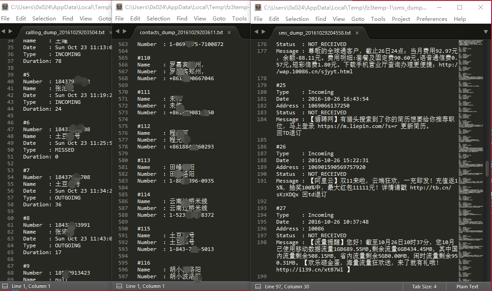Viewport: 492px width, 291px height.
Task: Open View menu in sms_dump window
Action: (x=339, y=19)
